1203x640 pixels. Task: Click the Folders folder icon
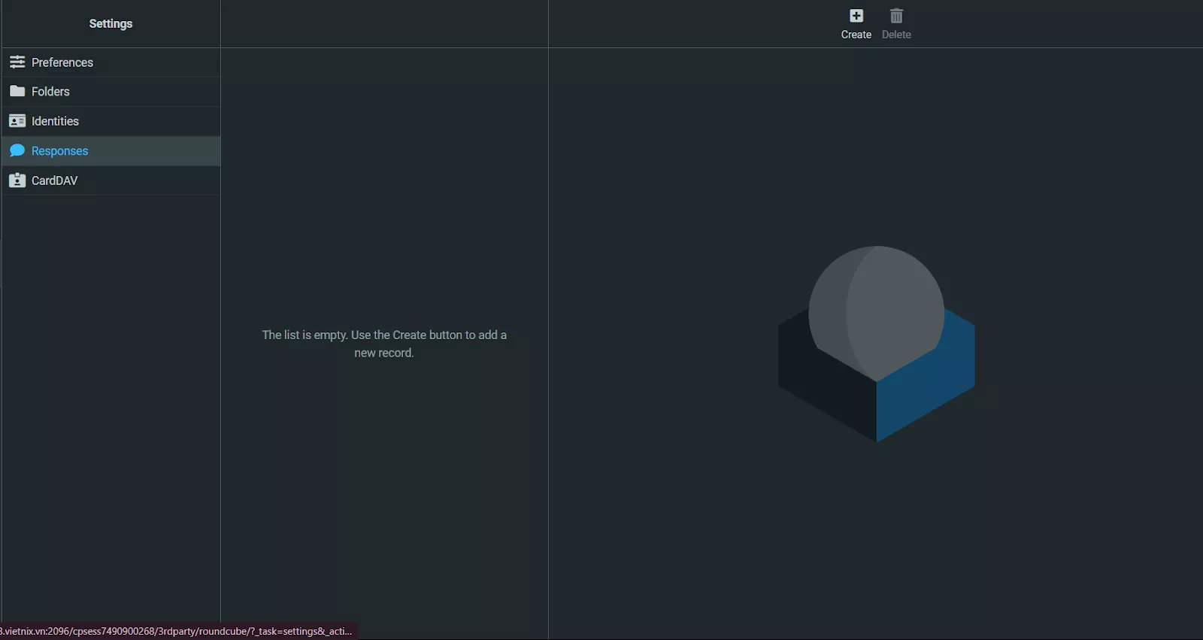(17, 91)
